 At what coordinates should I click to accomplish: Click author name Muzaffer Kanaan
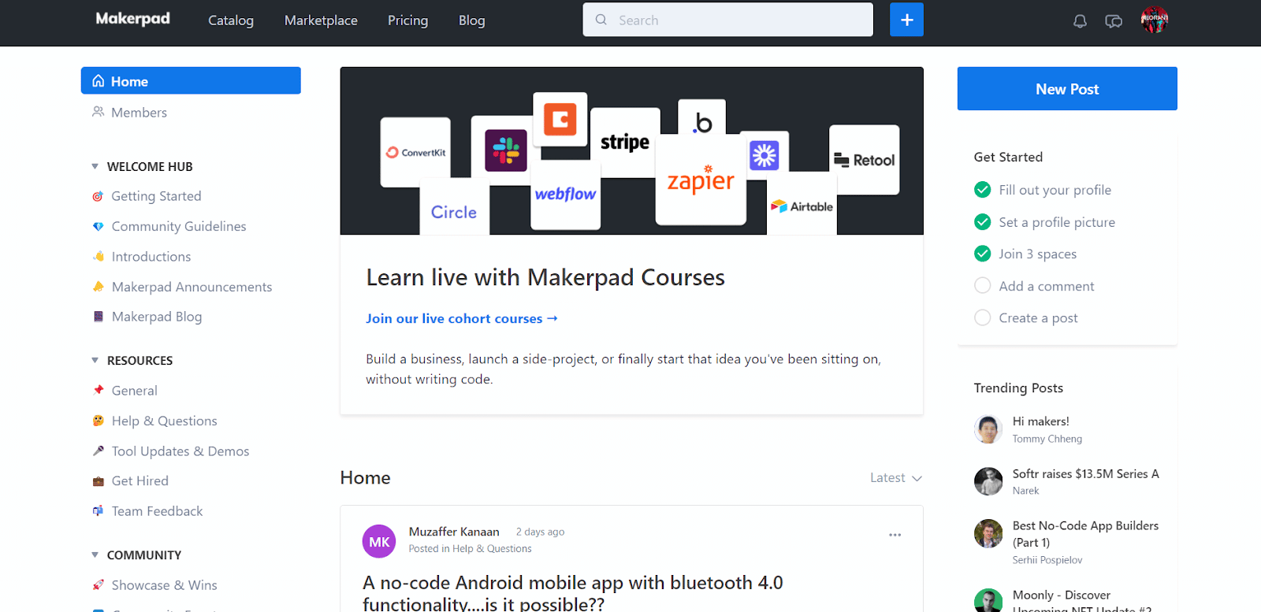[454, 532]
